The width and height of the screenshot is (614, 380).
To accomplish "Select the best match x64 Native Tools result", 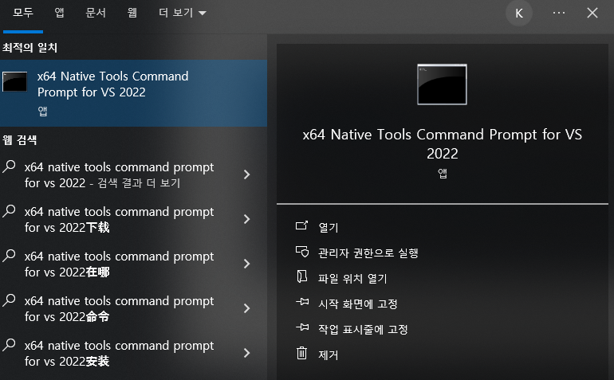I will [133, 93].
